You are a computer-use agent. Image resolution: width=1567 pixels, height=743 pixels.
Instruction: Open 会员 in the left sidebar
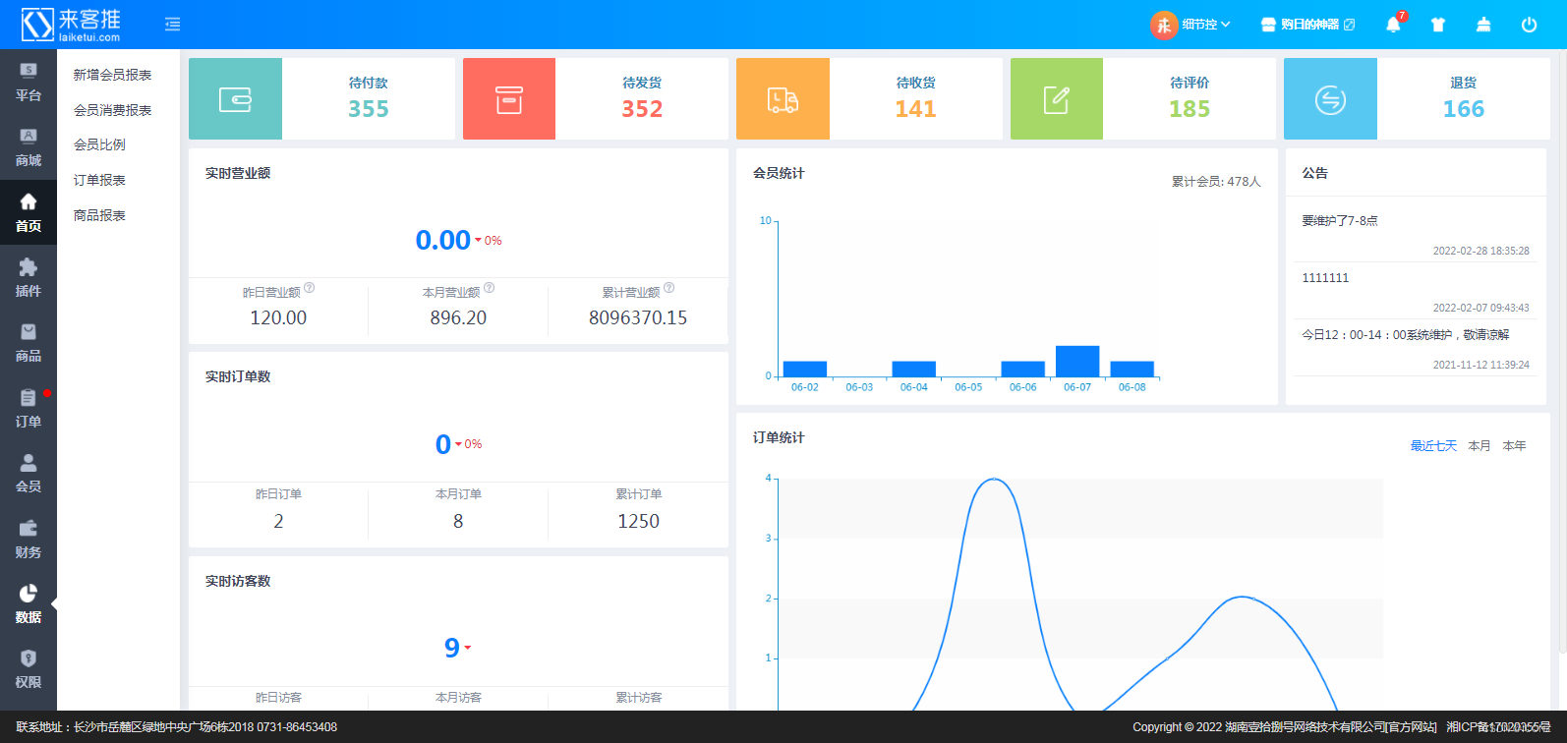point(29,474)
